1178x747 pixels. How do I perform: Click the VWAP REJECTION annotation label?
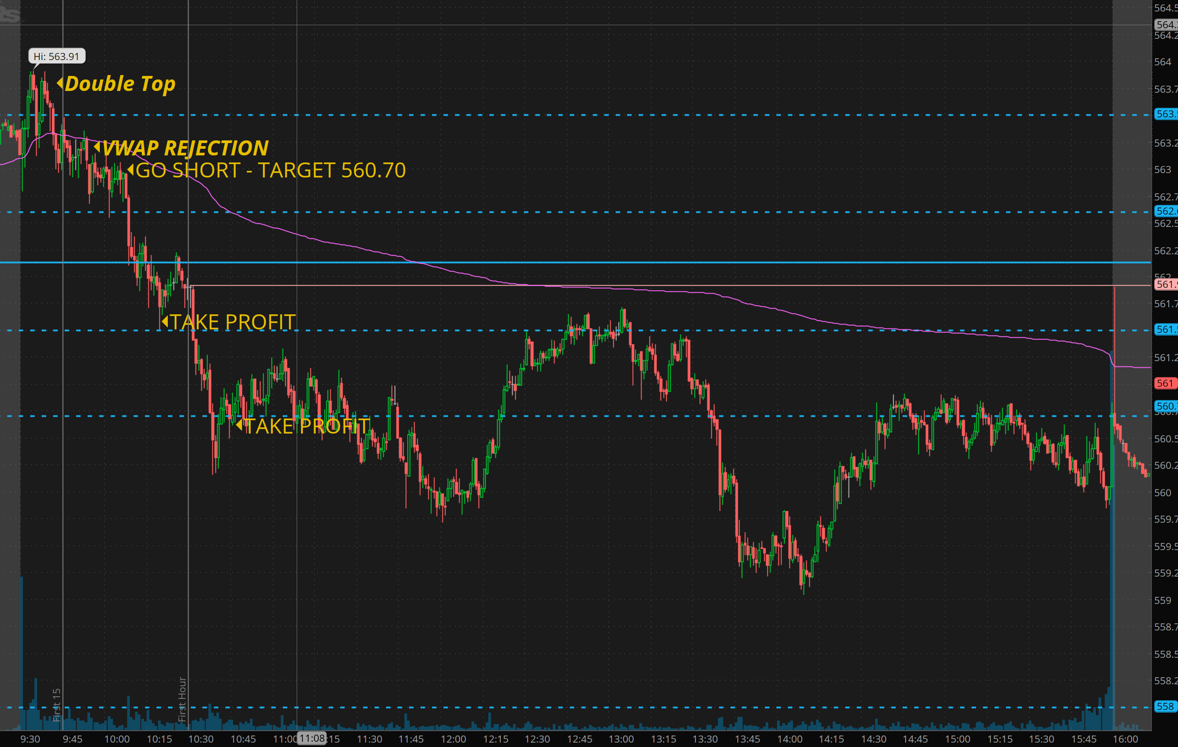[x=185, y=148]
